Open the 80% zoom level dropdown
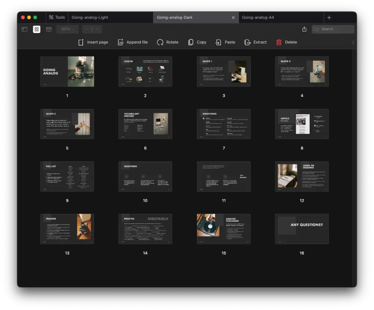This screenshot has height=310, width=374. tap(68, 29)
